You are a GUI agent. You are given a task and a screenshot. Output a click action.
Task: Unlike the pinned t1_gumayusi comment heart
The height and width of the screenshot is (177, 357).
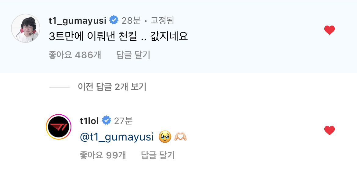coord(330,30)
